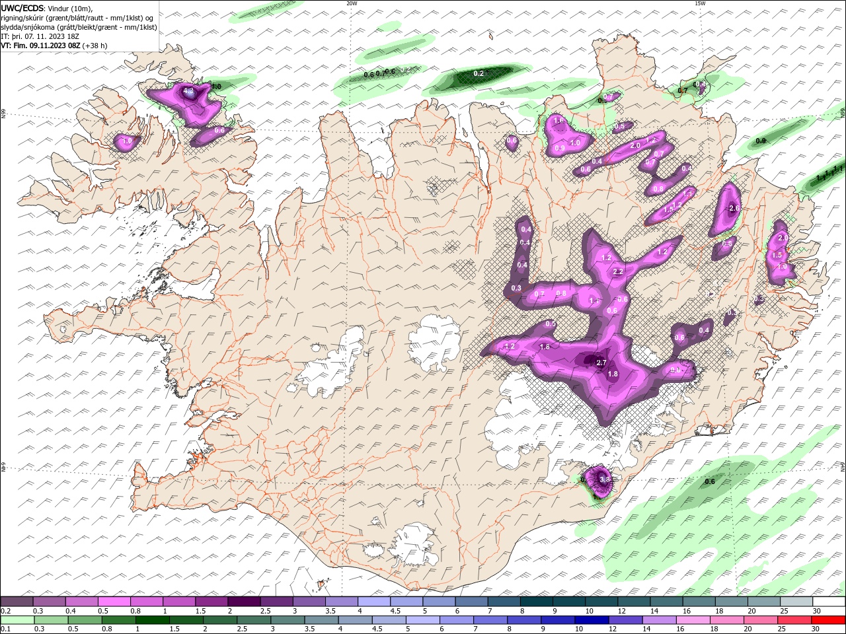Pick the 6 swatch in upper legend row
846x634 pixels.
[471, 602]
